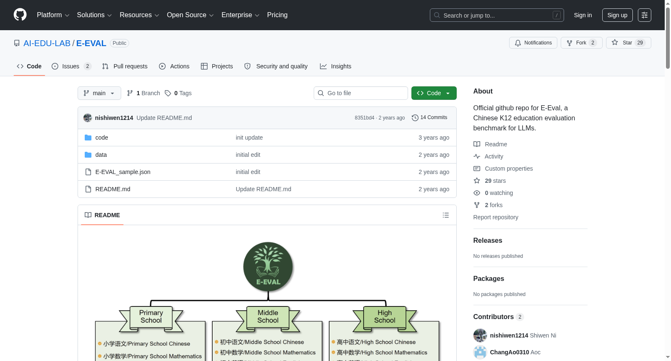The image size is (671, 361).
Task: View the Insights tab
Action: coord(335,66)
